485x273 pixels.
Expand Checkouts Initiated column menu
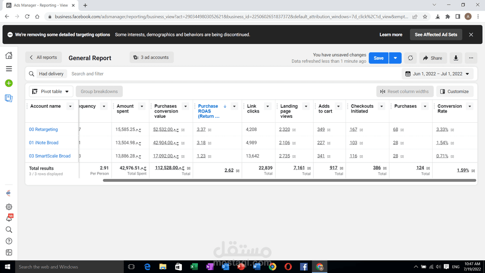(x=382, y=106)
